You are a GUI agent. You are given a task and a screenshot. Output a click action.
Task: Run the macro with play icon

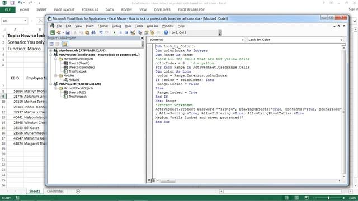(x=114, y=32)
